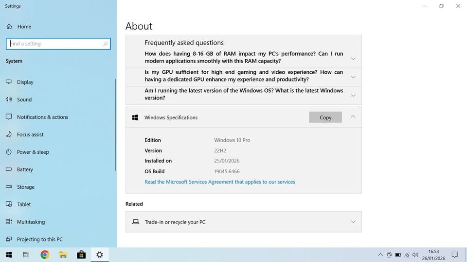This screenshot has height=262, width=467.
Task: Expand the GPU gaming FAQ chevron
Action: point(353,77)
